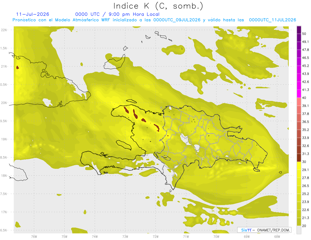Click the colorbar value "46.5"

coord(306,58)
